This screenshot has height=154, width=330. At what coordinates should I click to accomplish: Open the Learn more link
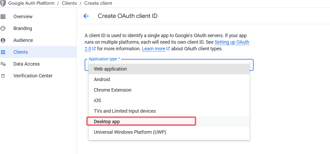[154, 49]
